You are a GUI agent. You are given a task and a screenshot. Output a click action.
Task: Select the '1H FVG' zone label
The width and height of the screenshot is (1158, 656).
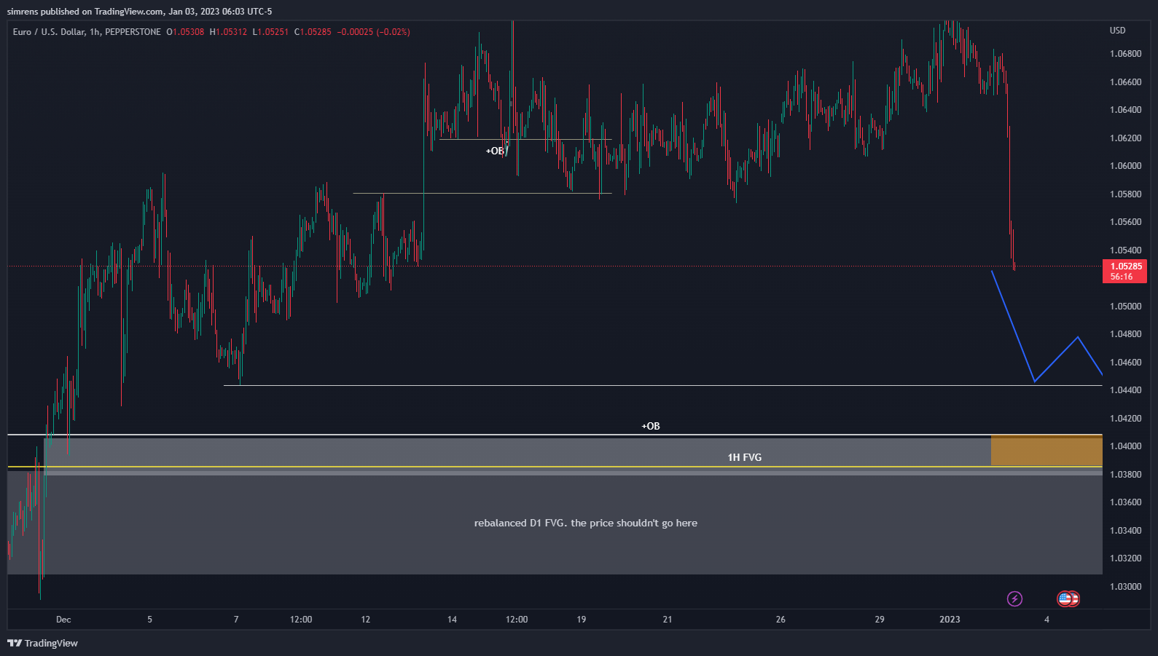click(x=744, y=457)
